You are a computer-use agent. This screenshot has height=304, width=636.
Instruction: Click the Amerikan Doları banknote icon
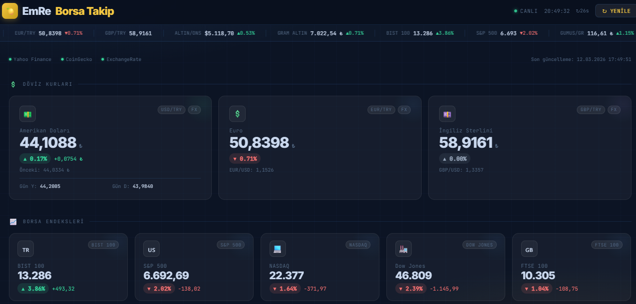(27, 114)
